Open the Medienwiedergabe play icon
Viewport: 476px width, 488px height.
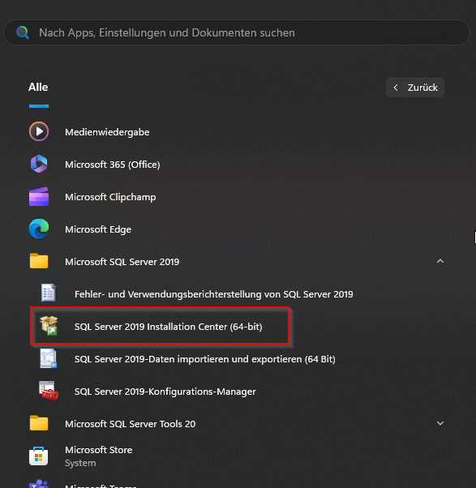coord(39,131)
